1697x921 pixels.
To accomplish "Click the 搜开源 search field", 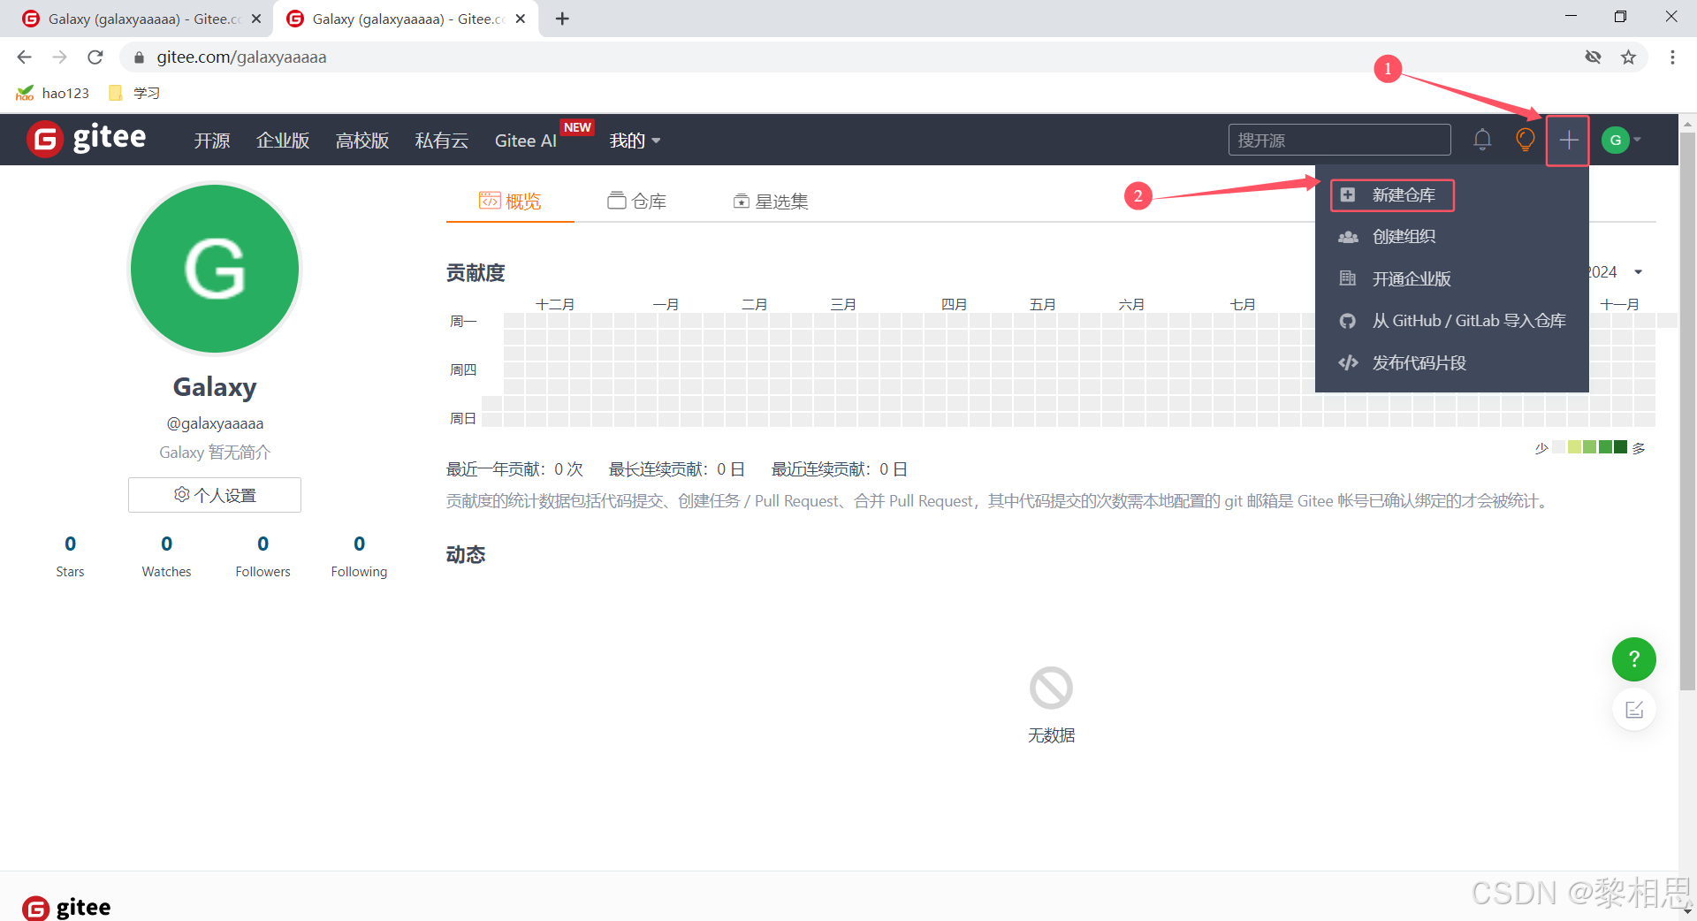I will pyautogui.click(x=1339, y=140).
